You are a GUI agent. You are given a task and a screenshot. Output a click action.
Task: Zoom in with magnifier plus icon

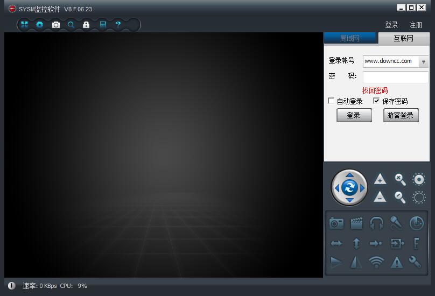pos(400,180)
